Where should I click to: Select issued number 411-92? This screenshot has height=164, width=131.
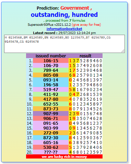pyautogui.click(x=51, y=94)
